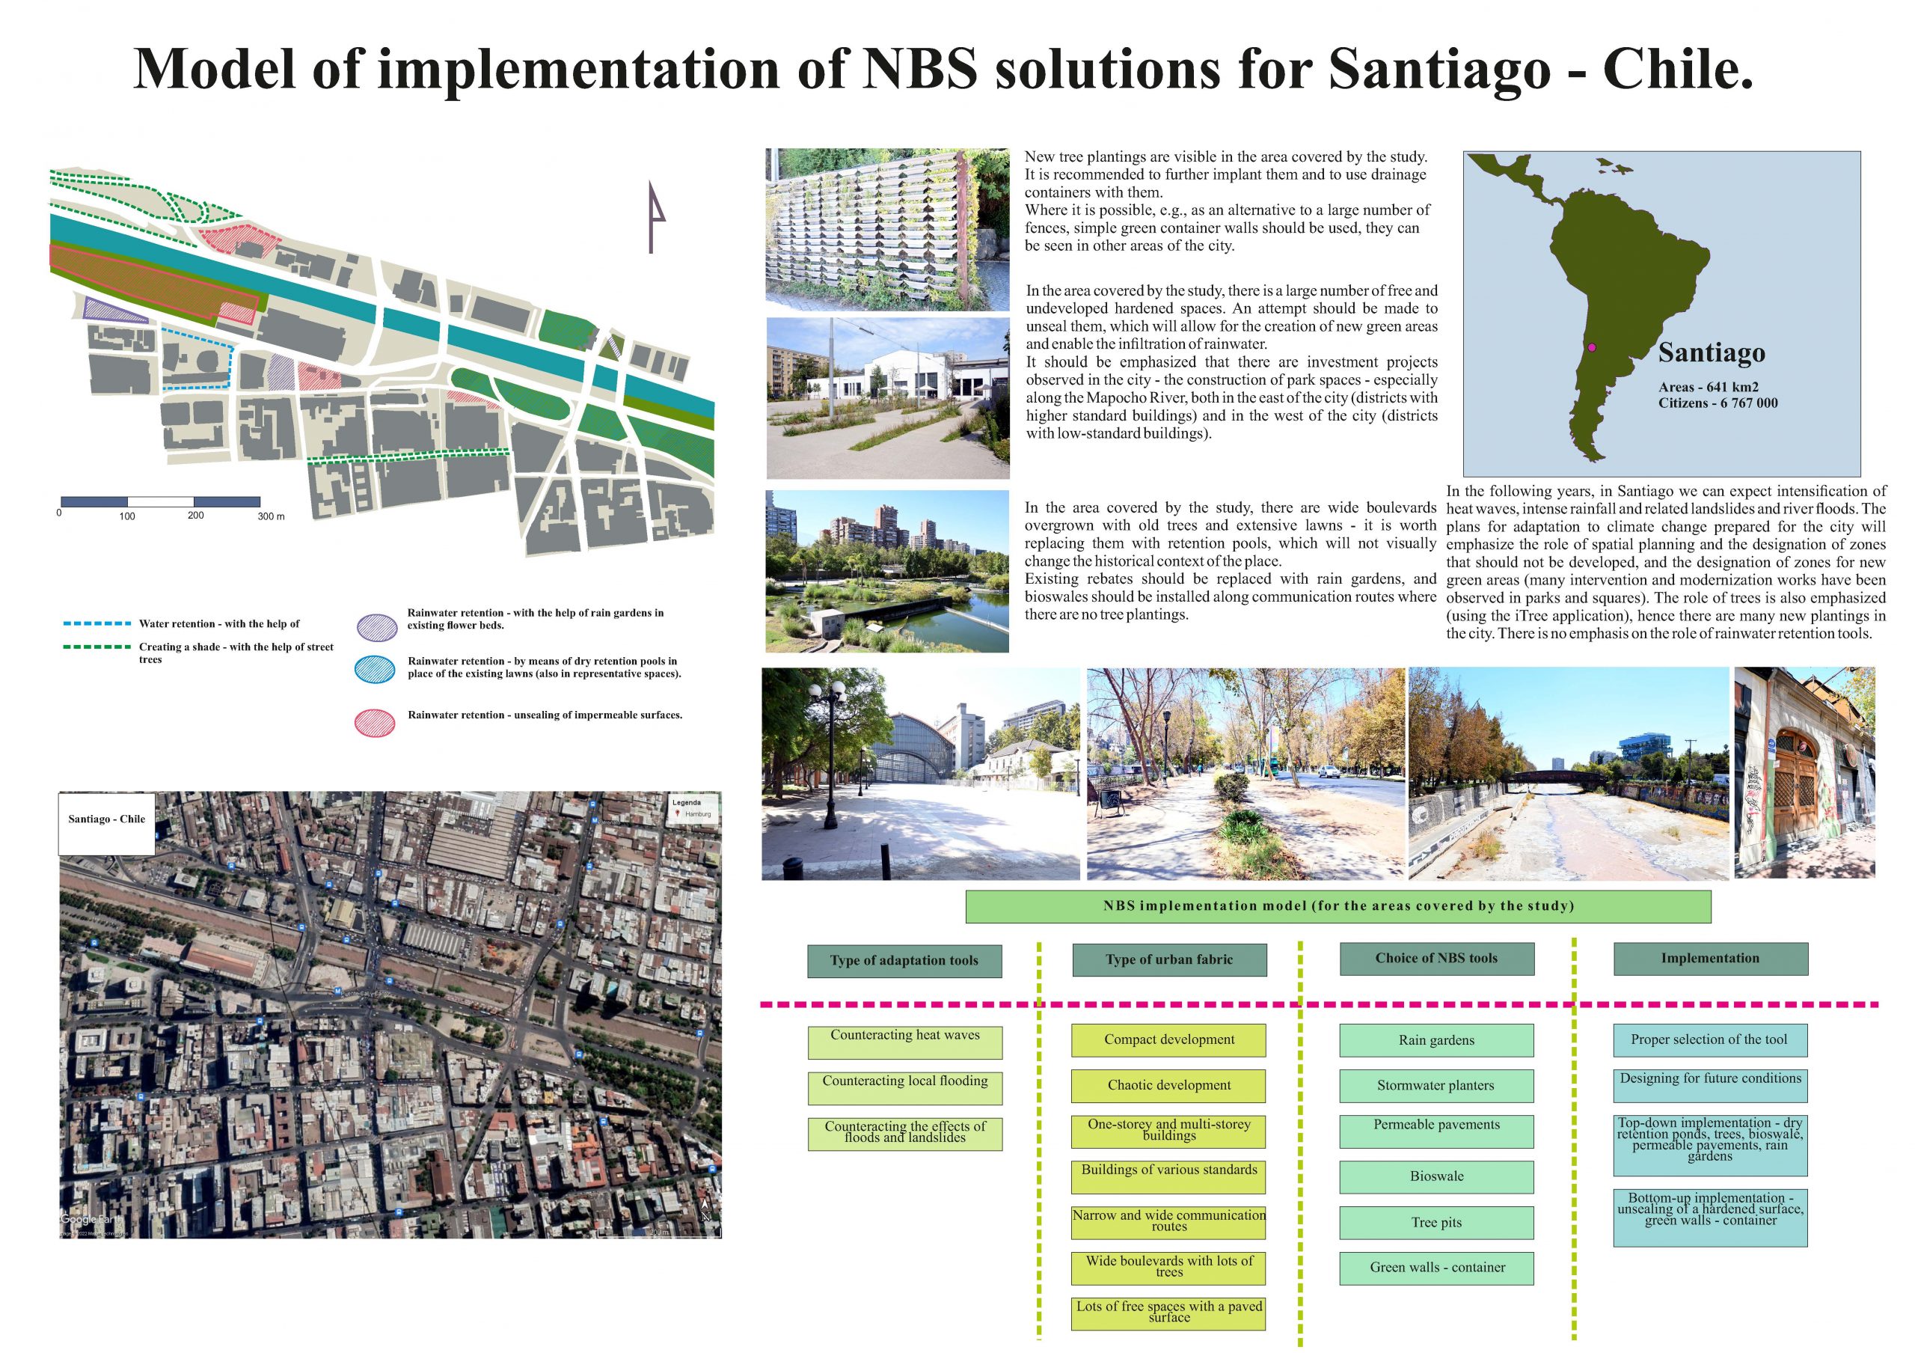The width and height of the screenshot is (1915, 1353).
Task: Click the 'Top-down implementation' box
Action: pyautogui.click(x=1710, y=1145)
